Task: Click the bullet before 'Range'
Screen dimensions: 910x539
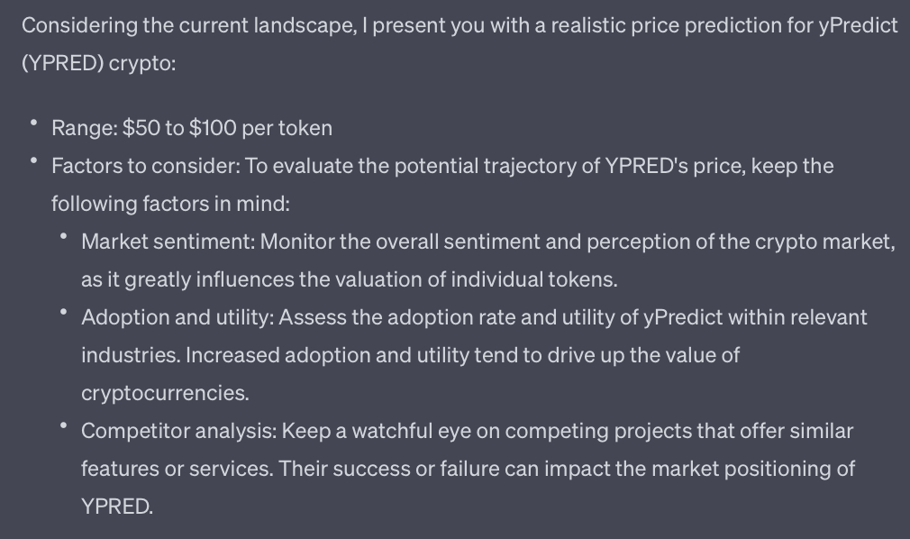Action: tap(34, 123)
